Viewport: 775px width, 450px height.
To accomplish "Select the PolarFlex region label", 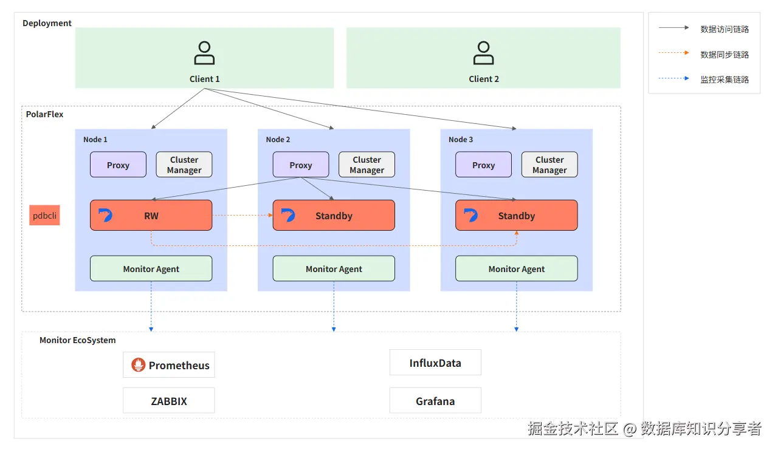I will pyautogui.click(x=44, y=114).
